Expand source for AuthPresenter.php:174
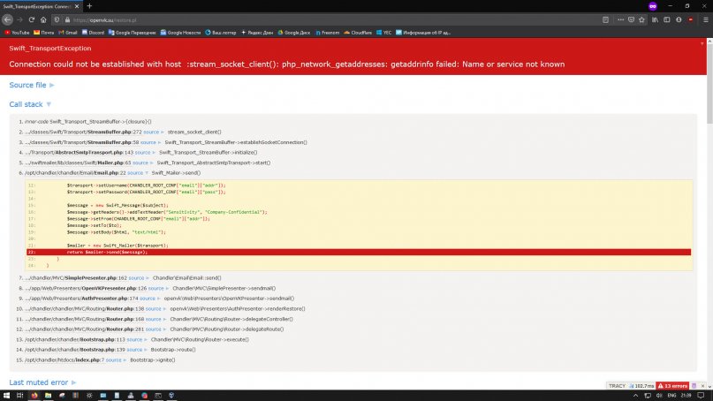The image size is (713, 401). point(149,299)
